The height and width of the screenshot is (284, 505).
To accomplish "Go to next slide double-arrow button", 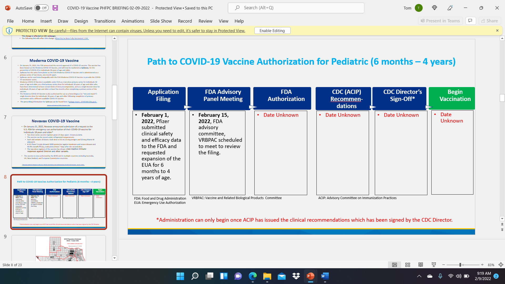I will click(502, 230).
